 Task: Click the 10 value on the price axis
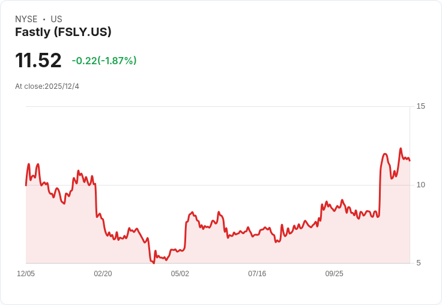click(420, 184)
